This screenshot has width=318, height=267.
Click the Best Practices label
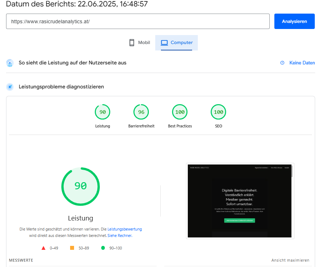pyautogui.click(x=180, y=126)
